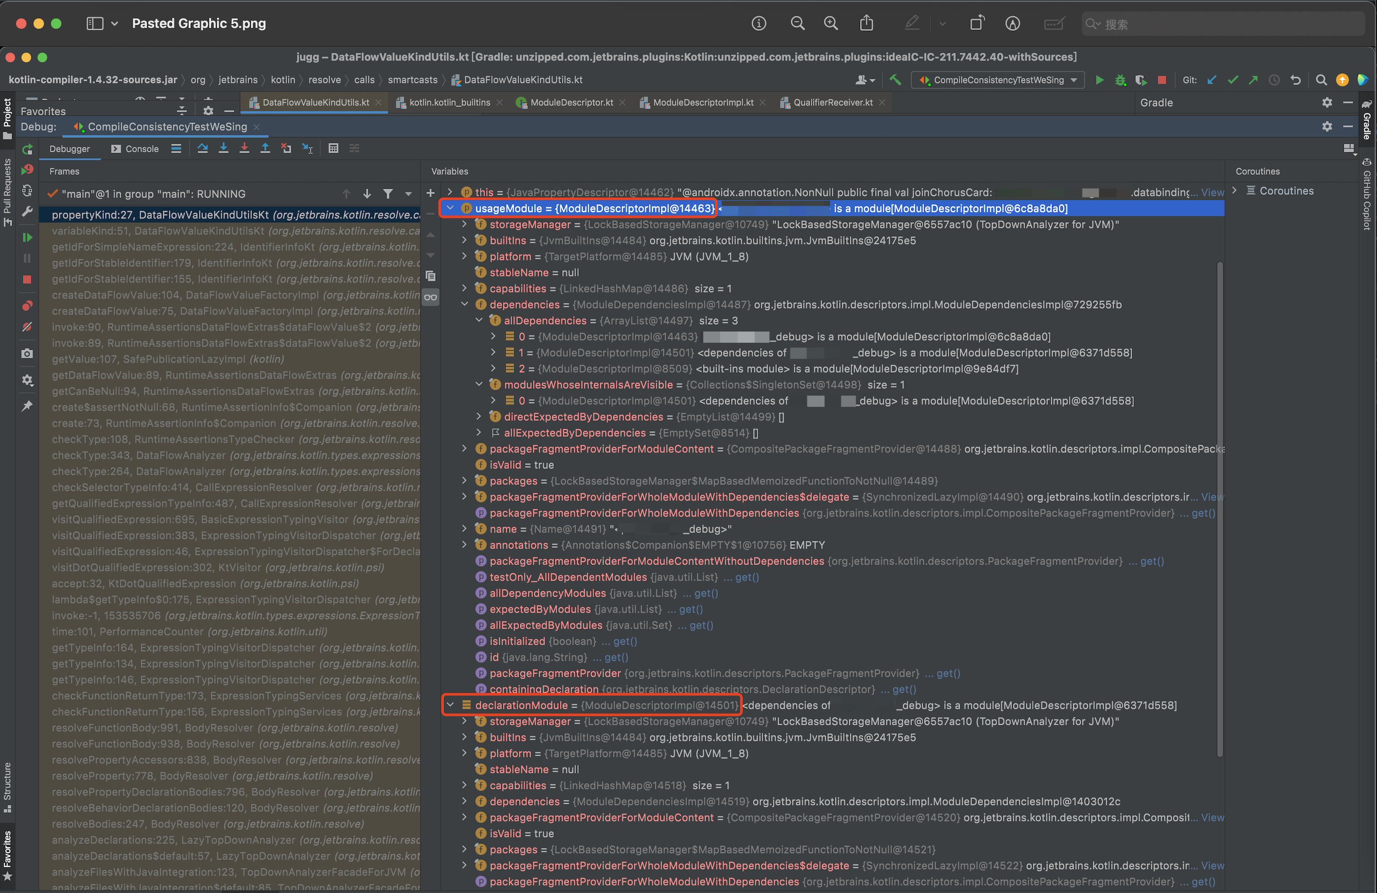Click the Force Step Into icon
The image size is (1377, 893).
pyautogui.click(x=244, y=149)
